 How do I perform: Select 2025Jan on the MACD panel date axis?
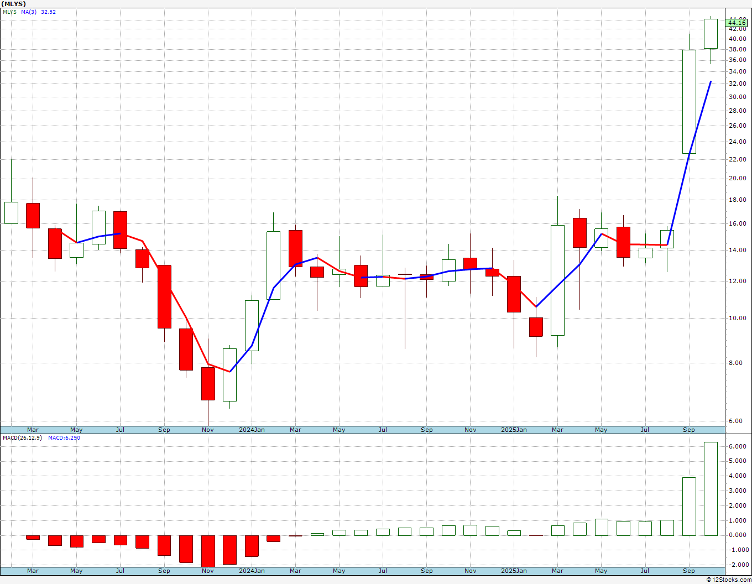pos(514,571)
